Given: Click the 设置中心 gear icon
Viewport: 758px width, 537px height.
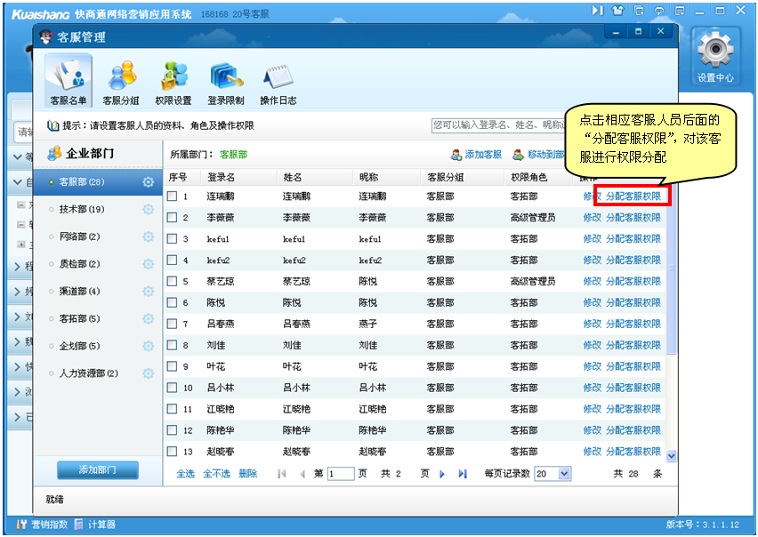Looking at the screenshot, I should coord(715,56).
